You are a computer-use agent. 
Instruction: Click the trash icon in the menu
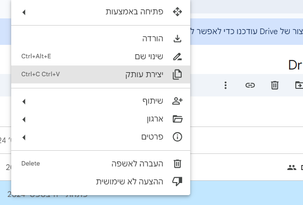click(177, 164)
